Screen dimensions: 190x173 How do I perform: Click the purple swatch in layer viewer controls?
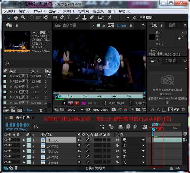[84, 103]
